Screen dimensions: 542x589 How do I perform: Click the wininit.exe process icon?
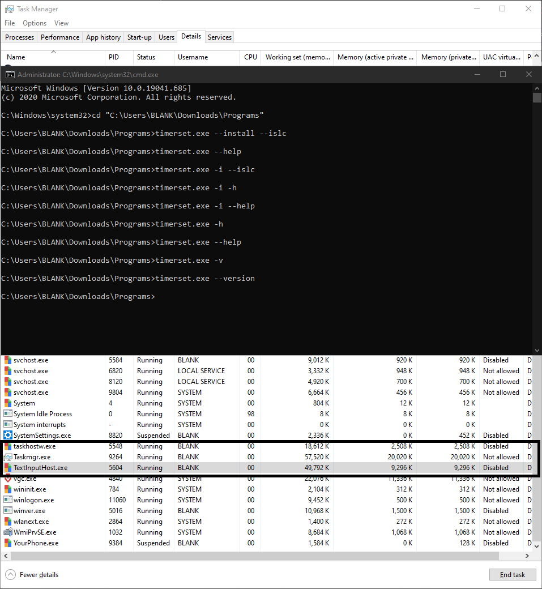click(7, 489)
